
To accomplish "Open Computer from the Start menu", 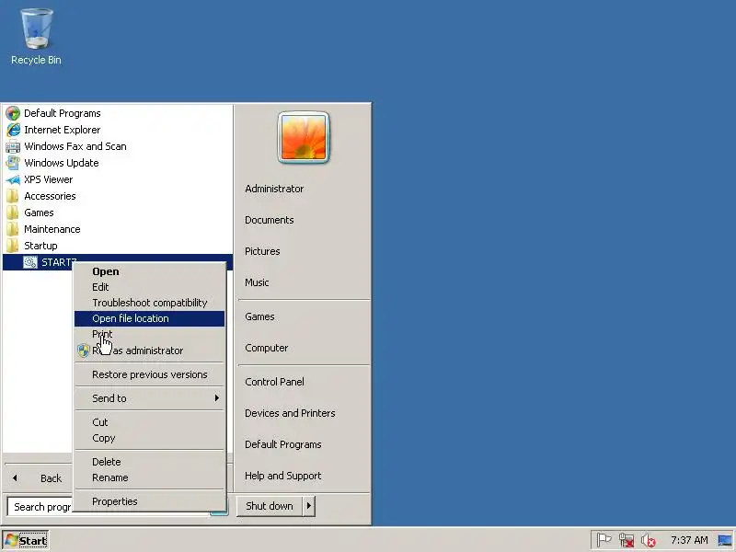I will pos(266,348).
